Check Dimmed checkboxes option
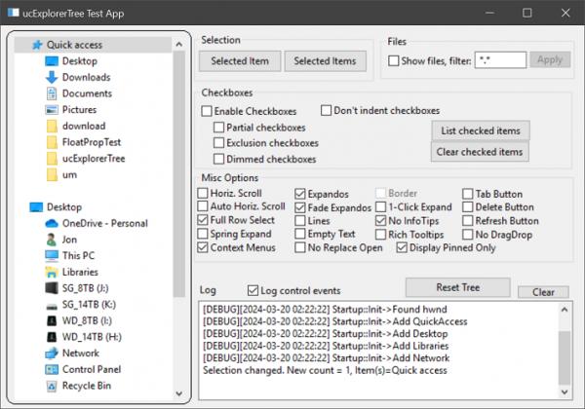This screenshot has height=409, width=585. [218, 160]
